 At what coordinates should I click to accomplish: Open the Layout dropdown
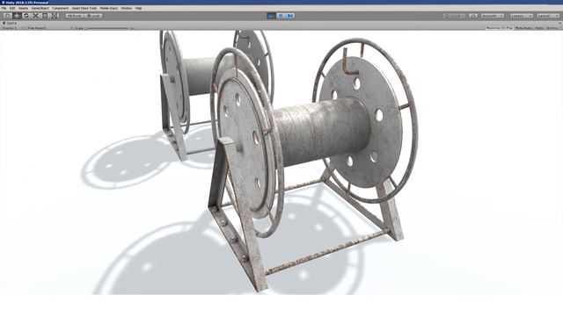point(548,16)
